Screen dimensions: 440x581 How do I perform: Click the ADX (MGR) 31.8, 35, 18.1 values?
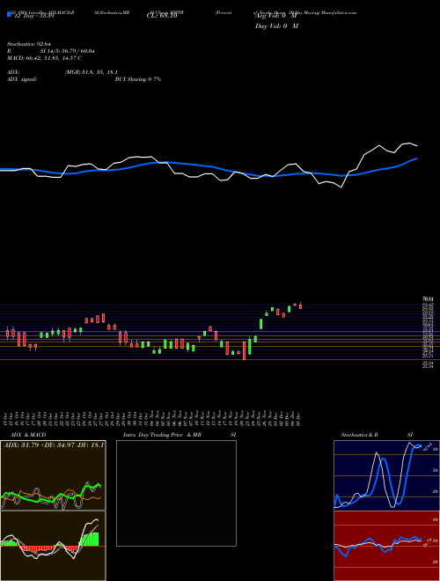(92, 72)
